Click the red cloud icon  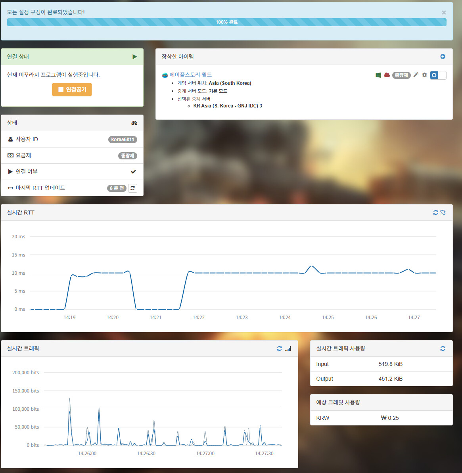pyautogui.click(x=387, y=75)
